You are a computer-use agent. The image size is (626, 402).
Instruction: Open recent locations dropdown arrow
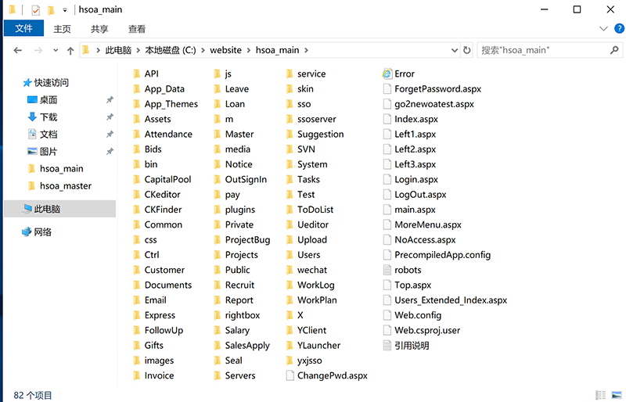56,50
